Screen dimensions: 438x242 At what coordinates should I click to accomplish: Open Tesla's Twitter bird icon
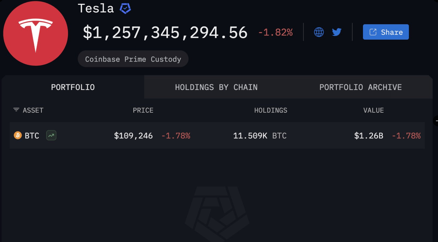click(x=337, y=32)
